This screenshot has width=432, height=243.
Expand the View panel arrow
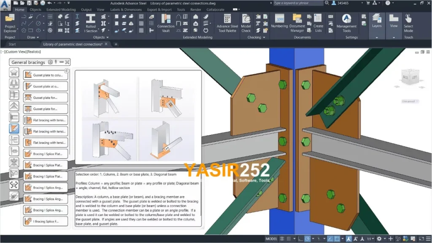394,38
